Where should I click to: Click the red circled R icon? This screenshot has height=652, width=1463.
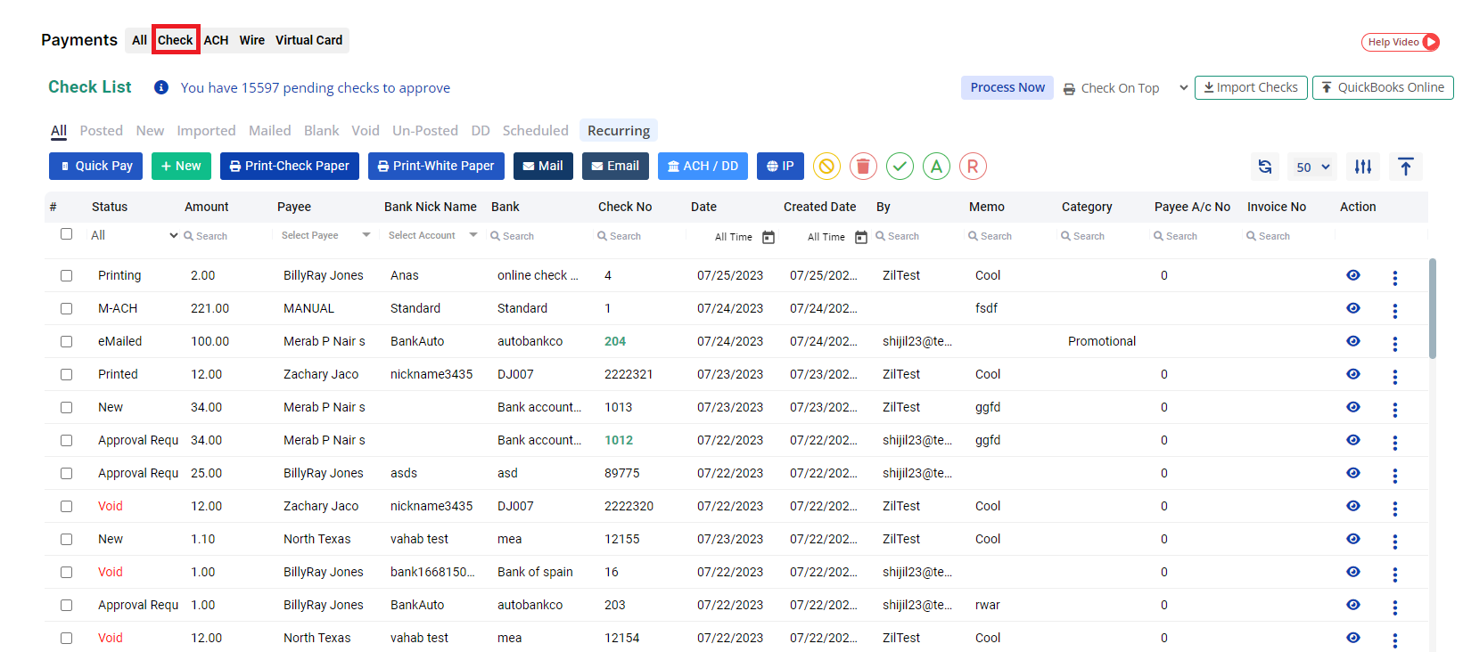[973, 167]
